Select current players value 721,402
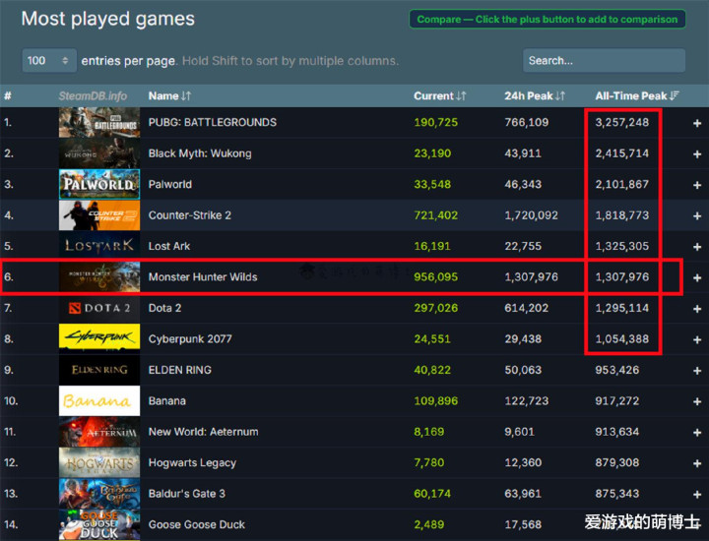709x541 pixels. coord(435,215)
